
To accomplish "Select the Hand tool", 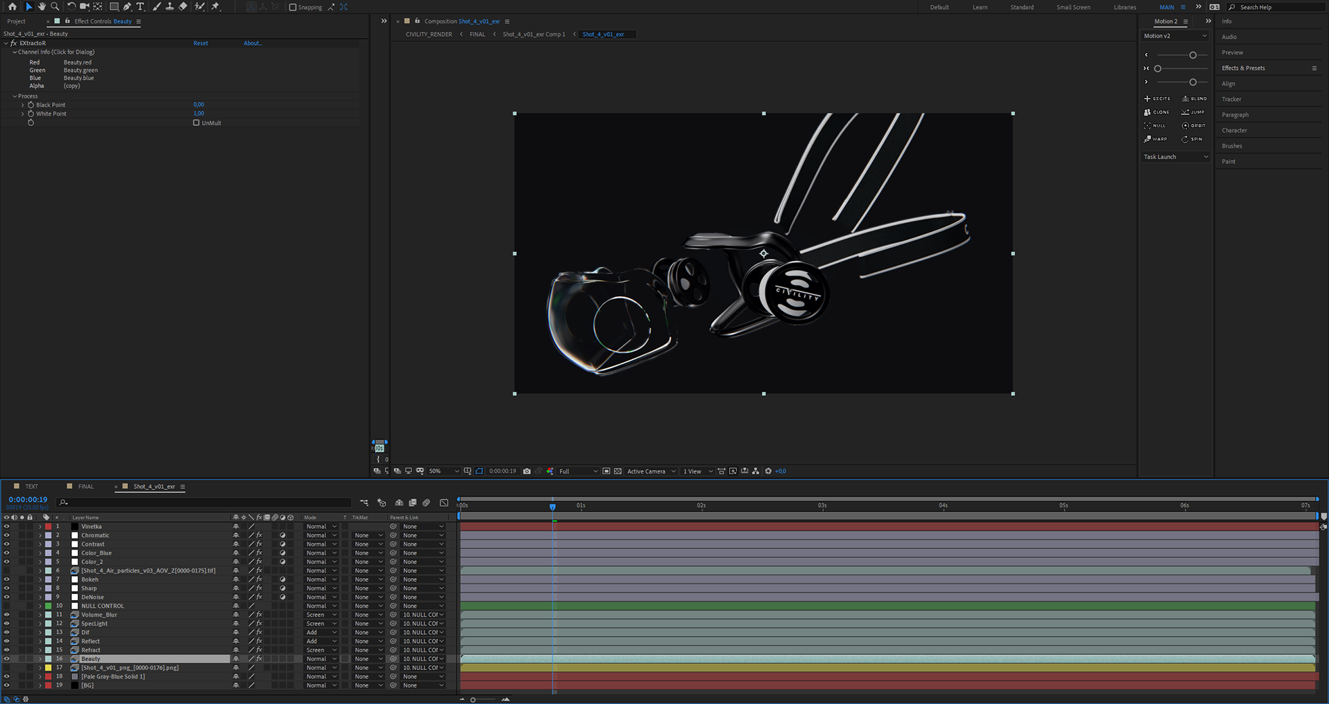I will tap(42, 6).
